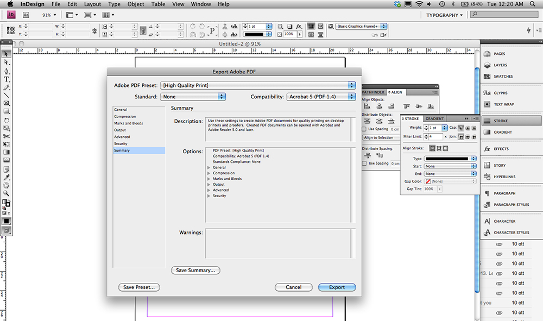Viewport: 543px width, 321px height.
Task: Activate the Zoom tool magnifier
Action: coord(7,193)
